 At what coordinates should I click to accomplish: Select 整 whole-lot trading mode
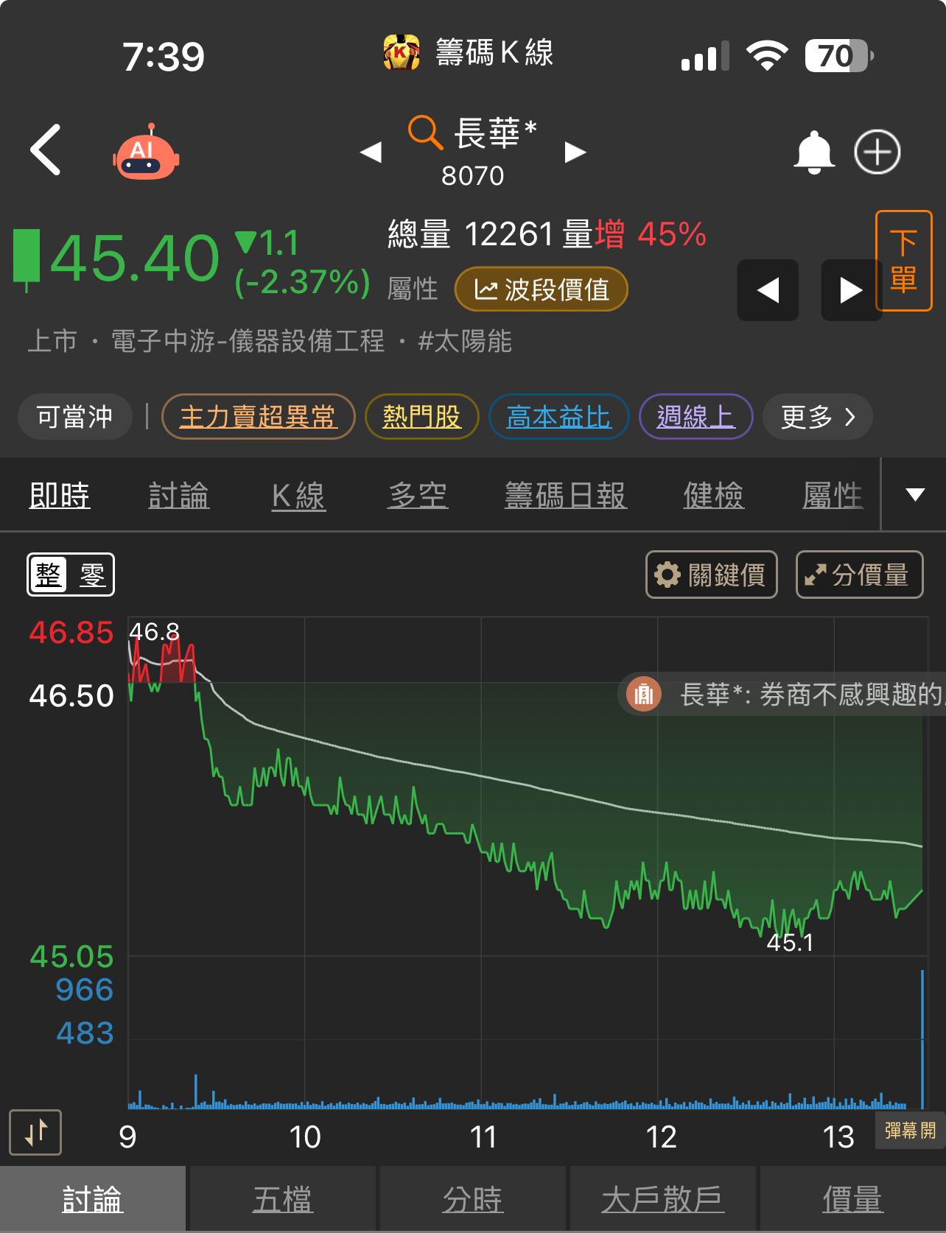pos(49,575)
